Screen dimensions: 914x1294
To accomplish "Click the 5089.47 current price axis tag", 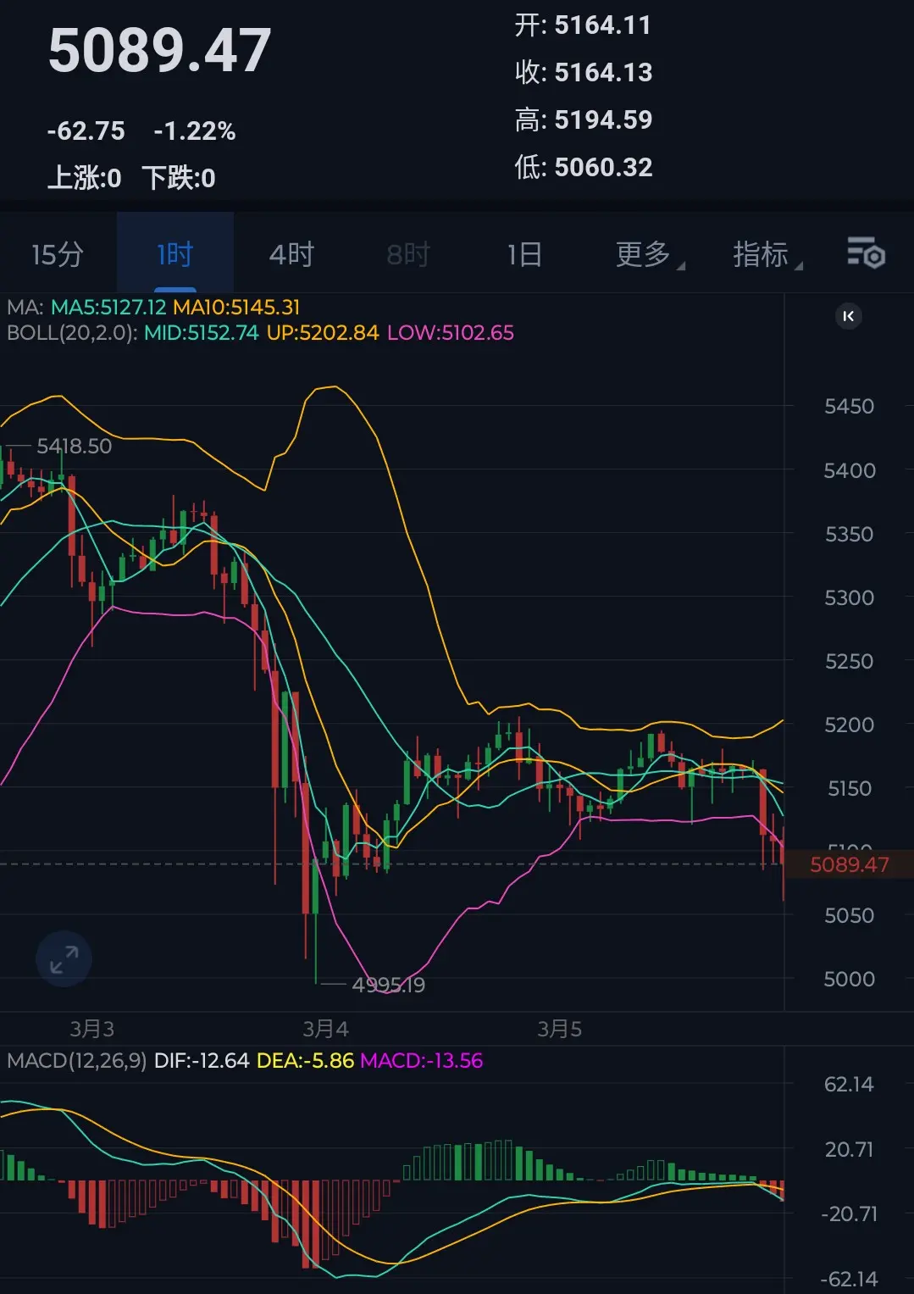I will point(850,864).
